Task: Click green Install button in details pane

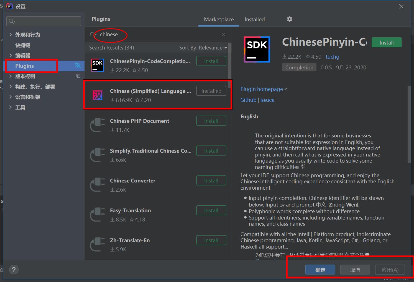Action: click(386, 42)
